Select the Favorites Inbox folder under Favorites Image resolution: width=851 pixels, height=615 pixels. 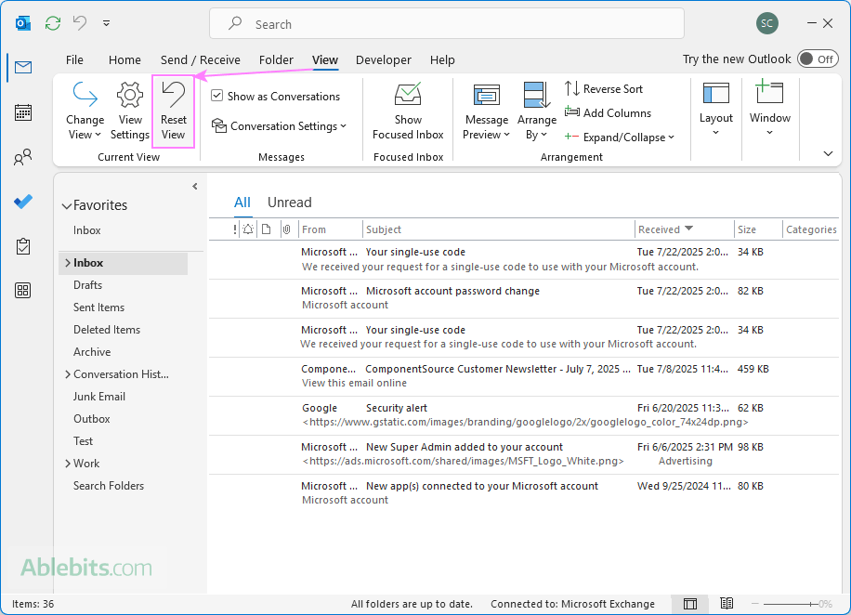[86, 230]
